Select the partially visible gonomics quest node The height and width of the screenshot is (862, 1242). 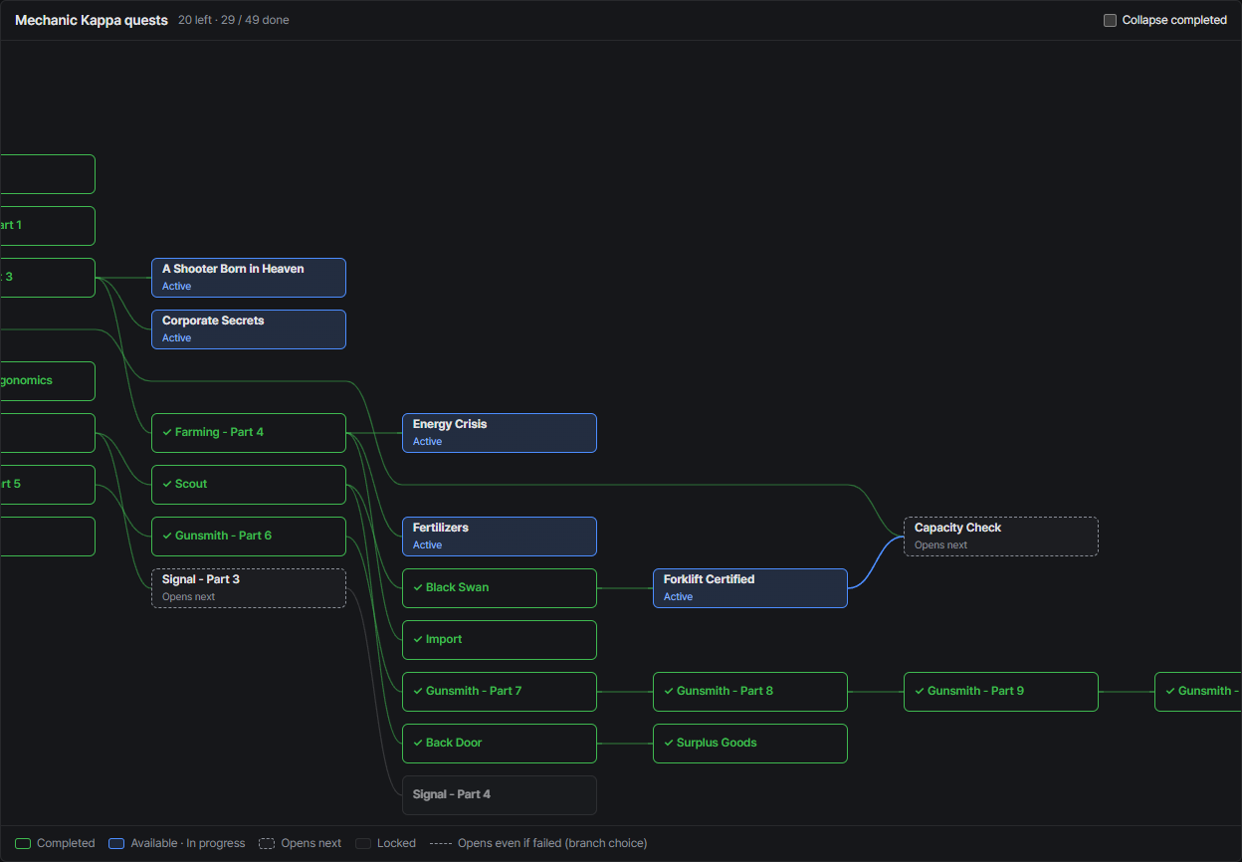48,381
